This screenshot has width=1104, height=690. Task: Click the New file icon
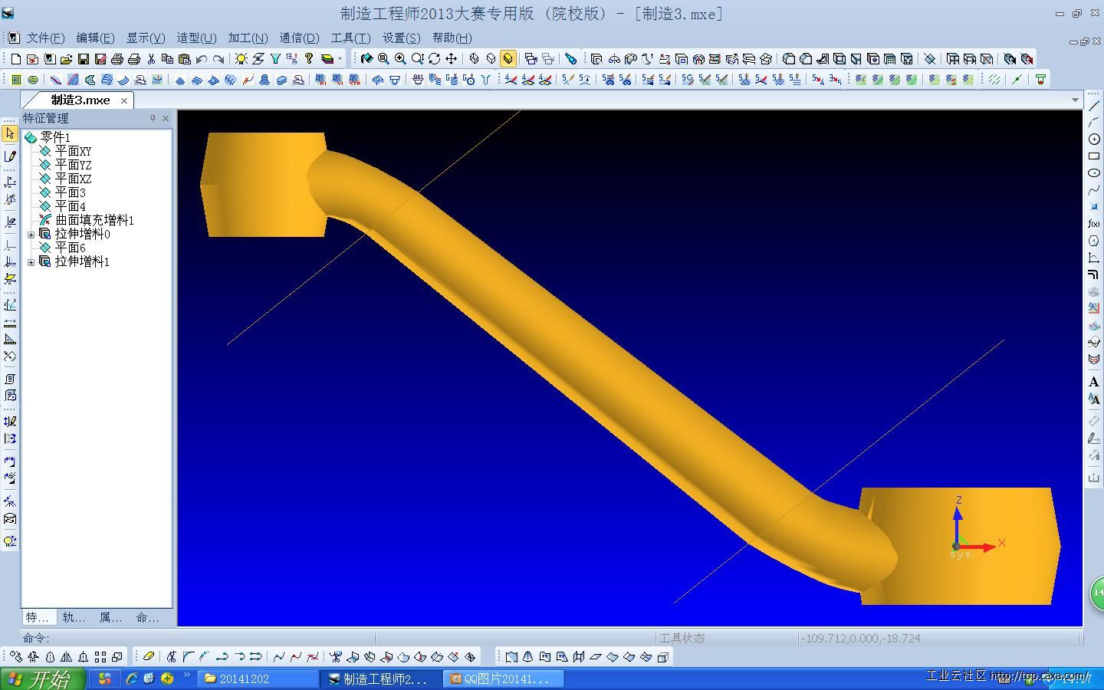(x=16, y=58)
